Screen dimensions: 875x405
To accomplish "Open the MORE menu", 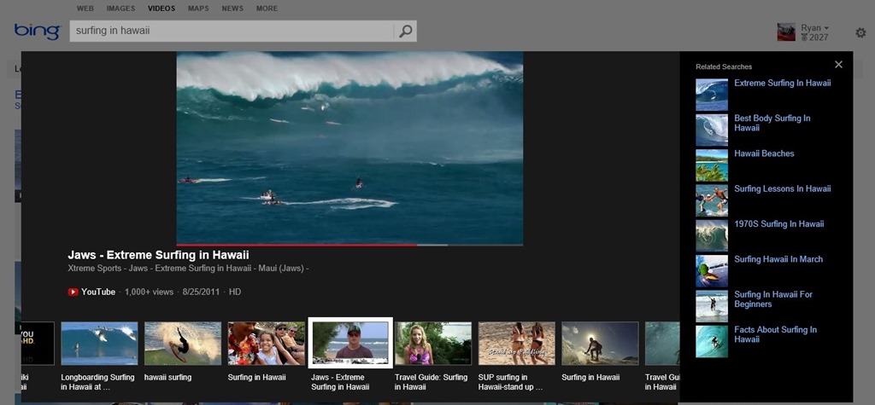I will coord(267,9).
